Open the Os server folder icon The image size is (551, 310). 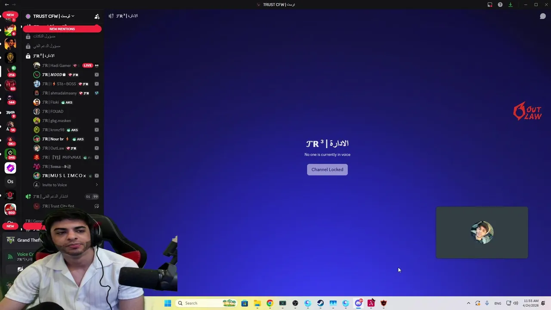10,182
